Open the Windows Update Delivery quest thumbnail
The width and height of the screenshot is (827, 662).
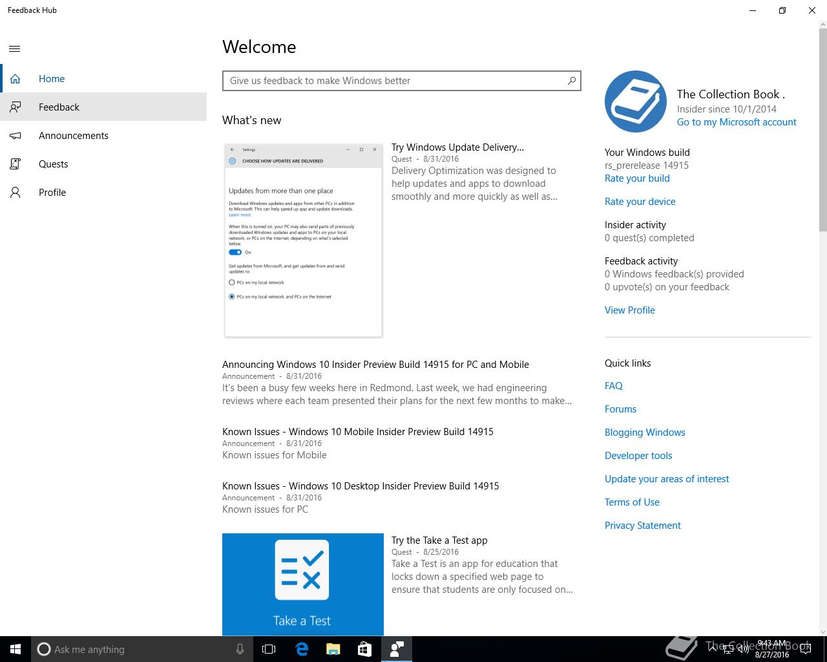click(x=303, y=240)
